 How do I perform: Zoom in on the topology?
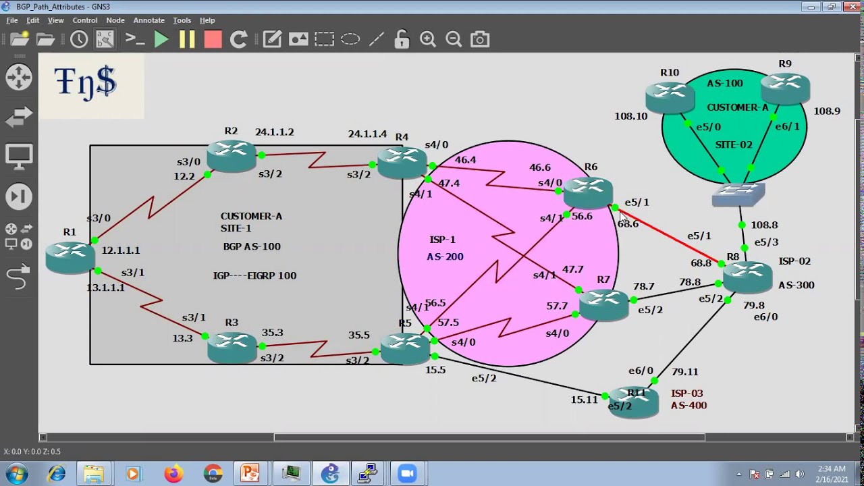428,39
